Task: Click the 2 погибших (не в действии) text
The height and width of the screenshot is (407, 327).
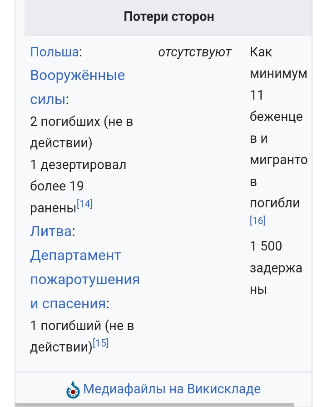Action: point(82,132)
